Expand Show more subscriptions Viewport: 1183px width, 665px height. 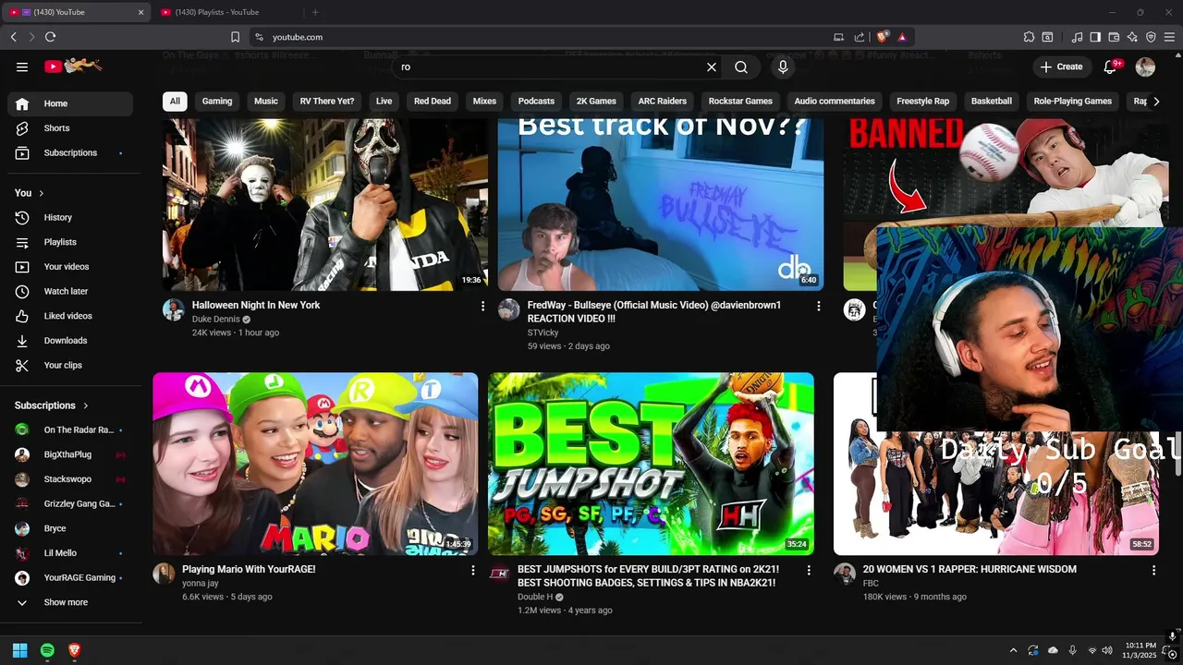click(x=70, y=602)
